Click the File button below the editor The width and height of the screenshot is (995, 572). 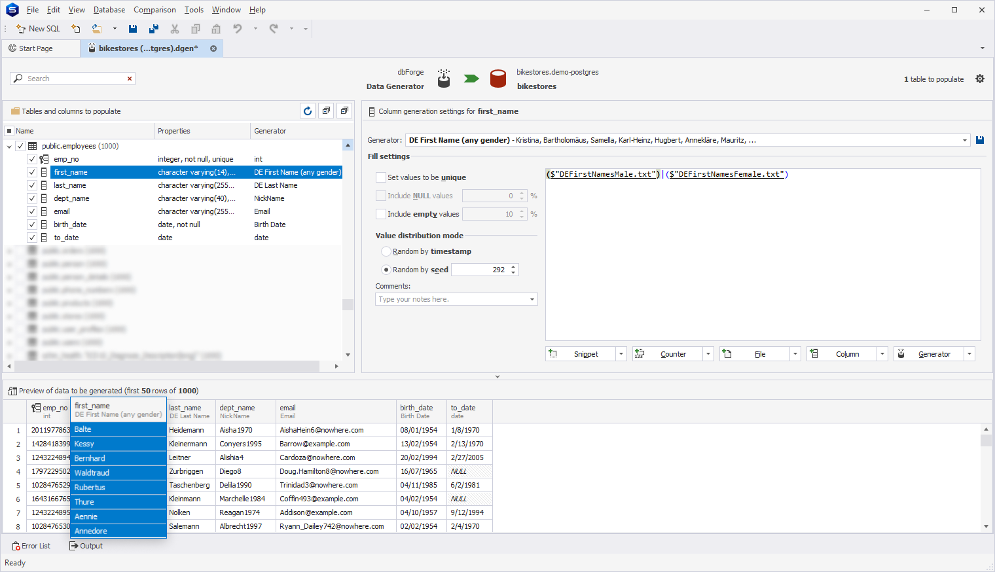tap(754, 354)
